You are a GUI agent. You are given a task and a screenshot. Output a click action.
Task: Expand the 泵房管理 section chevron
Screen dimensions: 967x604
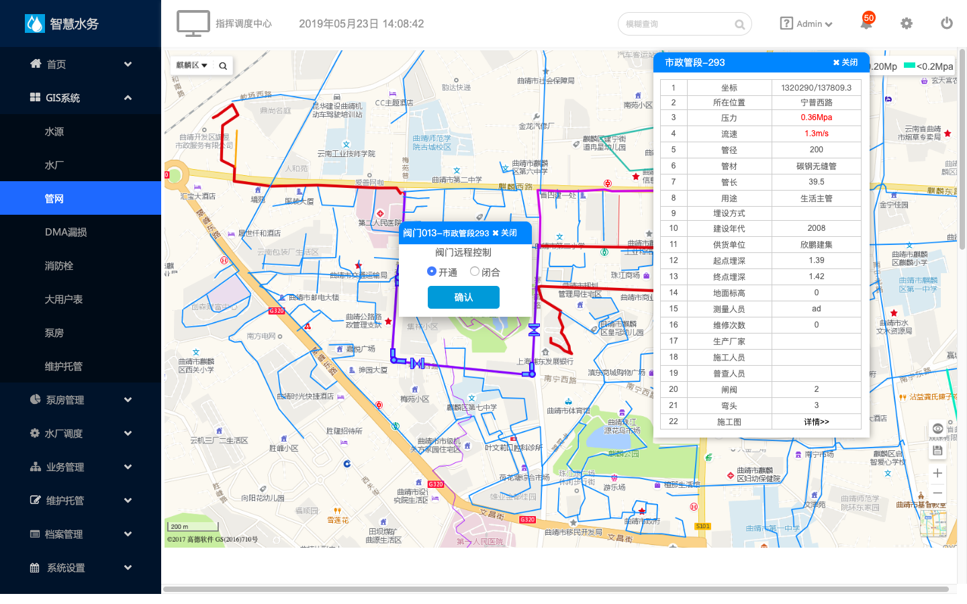[128, 400]
